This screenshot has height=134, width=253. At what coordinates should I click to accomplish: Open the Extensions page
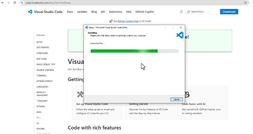pyautogui.click(x=116, y=12)
